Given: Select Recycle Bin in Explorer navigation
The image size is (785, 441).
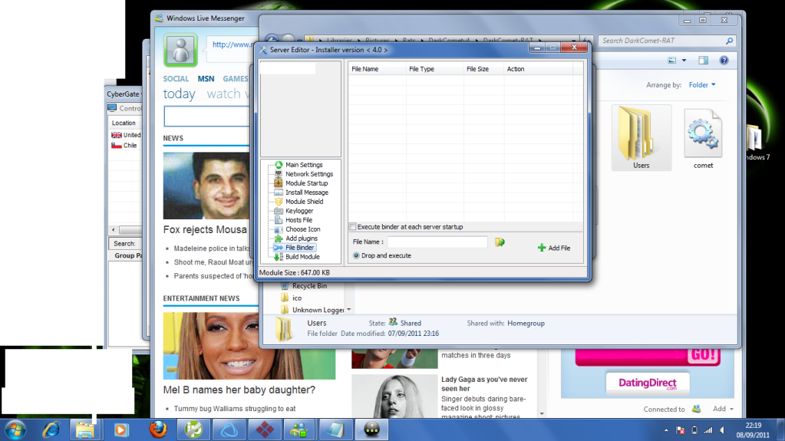Looking at the screenshot, I should point(309,286).
